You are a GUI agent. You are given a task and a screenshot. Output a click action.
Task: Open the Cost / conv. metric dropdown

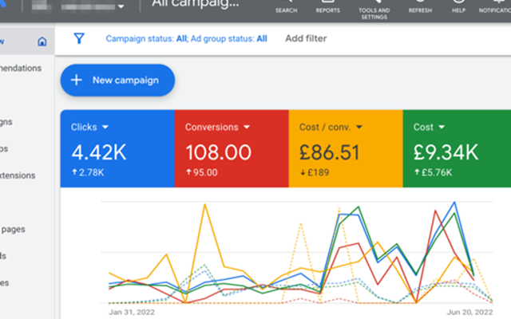tap(358, 127)
